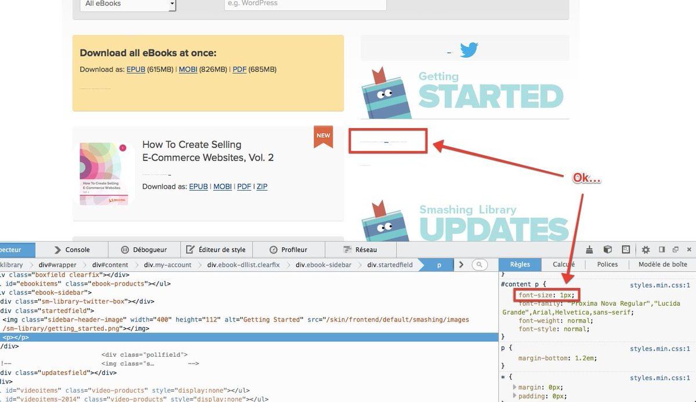Image resolution: width=696 pixels, height=402 pixels.
Task: Download E-Commerce Vol. 2 as EPUB
Action: point(198,187)
